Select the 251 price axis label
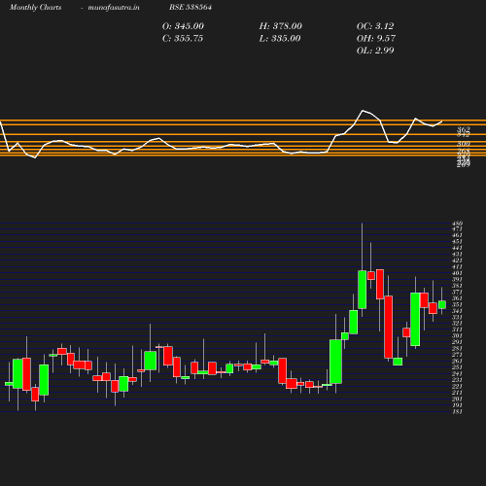Screen dimensions: 486x486 pos(457,367)
